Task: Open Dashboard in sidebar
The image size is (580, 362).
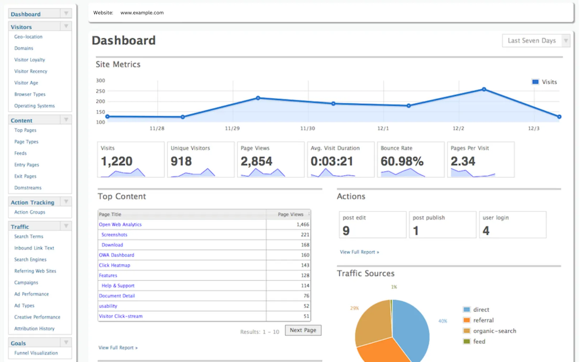Action: tap(25, 14)
